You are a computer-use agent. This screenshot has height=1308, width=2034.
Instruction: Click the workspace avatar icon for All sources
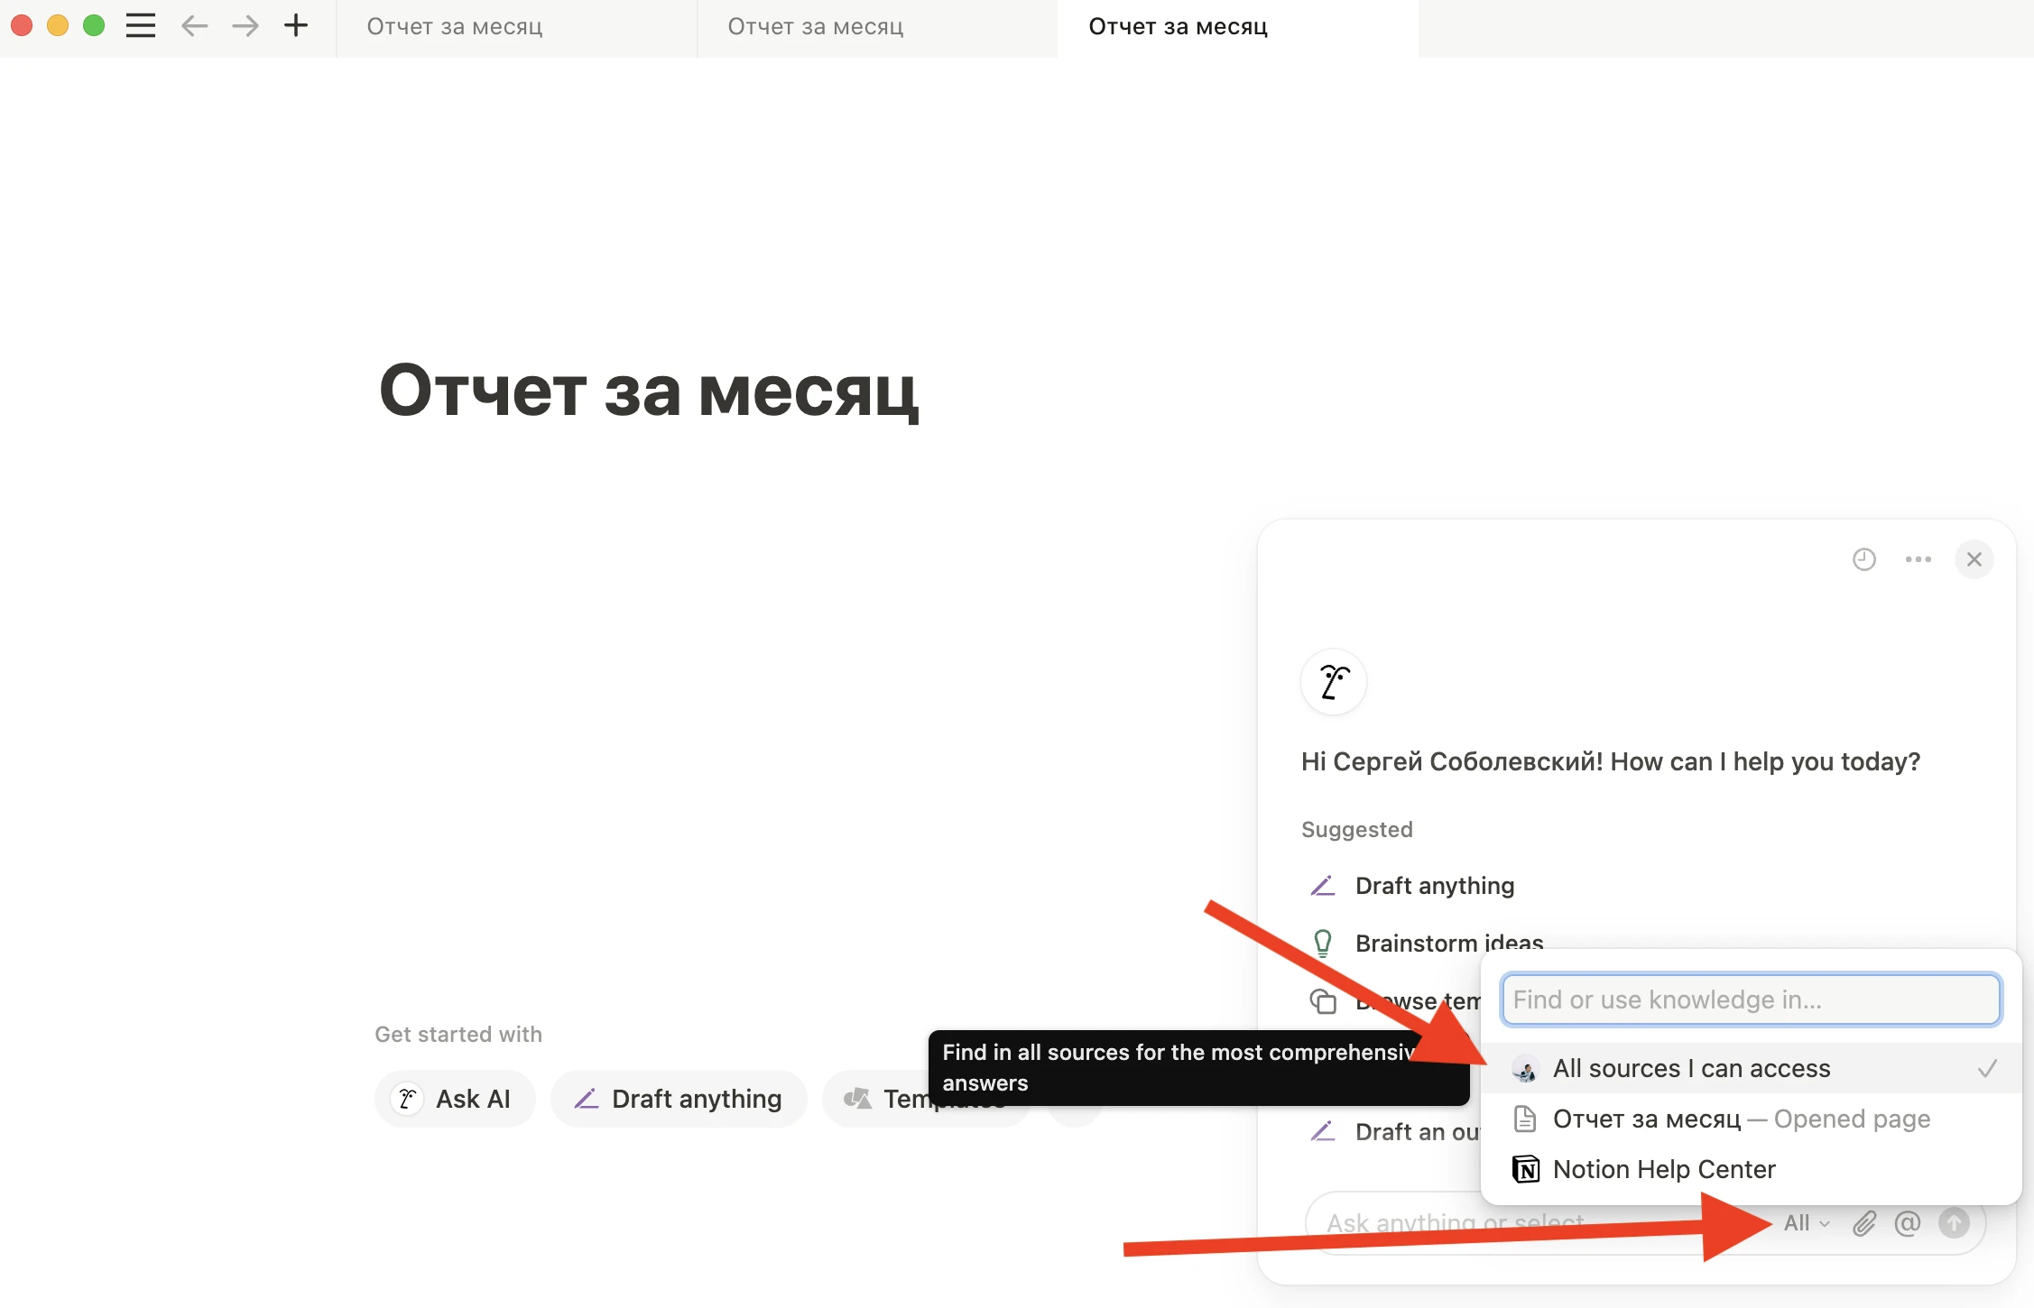(1525, 1069)
